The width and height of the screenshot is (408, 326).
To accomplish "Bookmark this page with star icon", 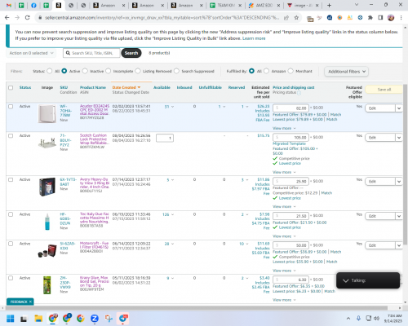I will tap(296, 18).
